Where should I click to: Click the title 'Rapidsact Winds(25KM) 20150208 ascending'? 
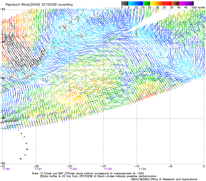[x=39, y=5]
